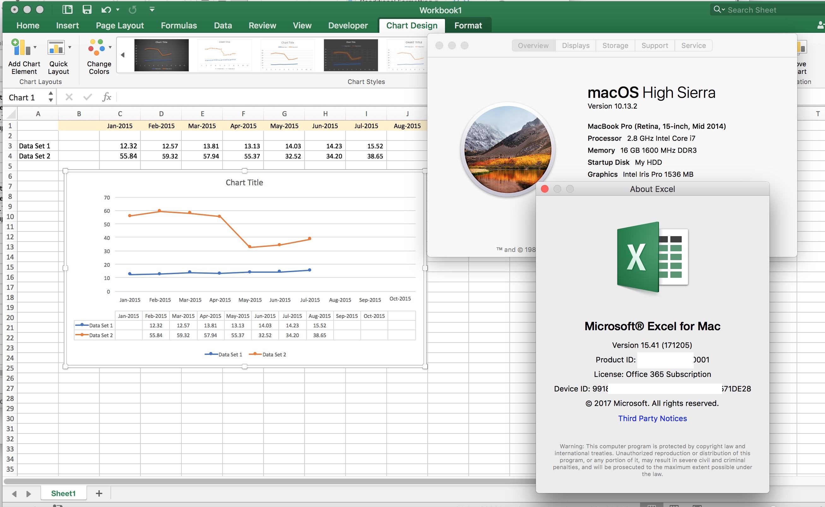Open the Third Party Notices link
825x507 pixels.
[652, 418]
